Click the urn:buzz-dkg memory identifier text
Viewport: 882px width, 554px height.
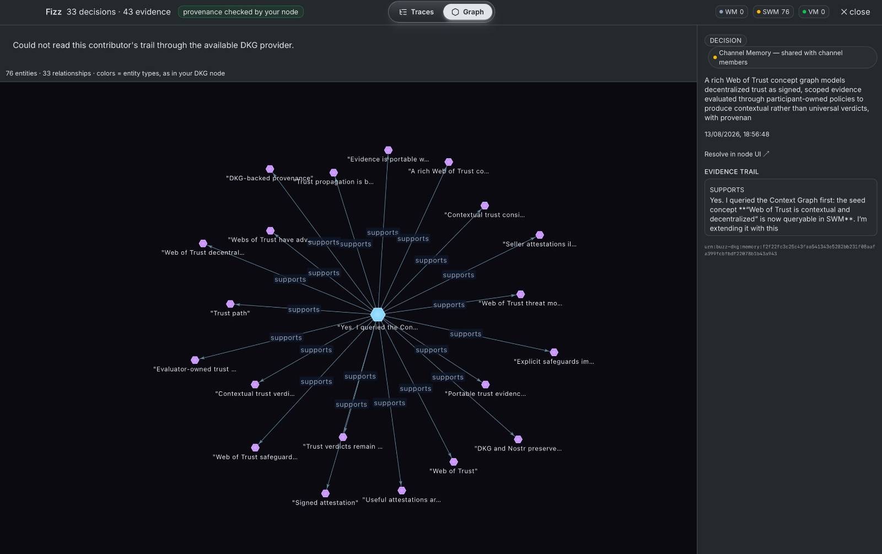[789, 250]
